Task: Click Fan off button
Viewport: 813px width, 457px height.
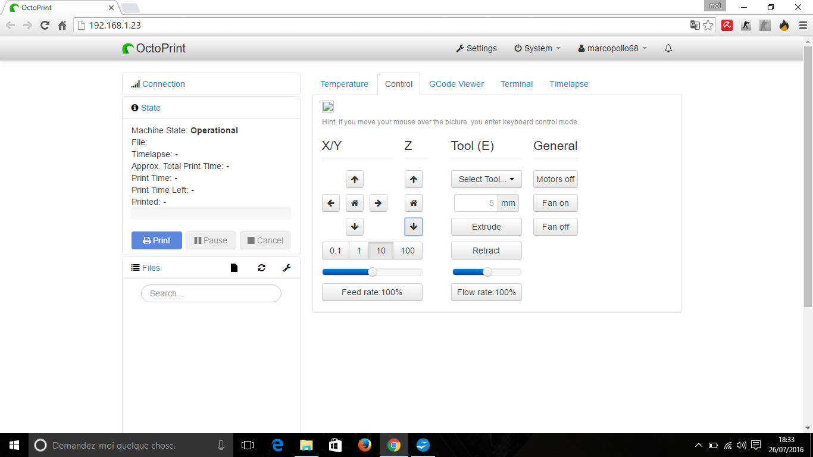Action: tap(555, 227)
